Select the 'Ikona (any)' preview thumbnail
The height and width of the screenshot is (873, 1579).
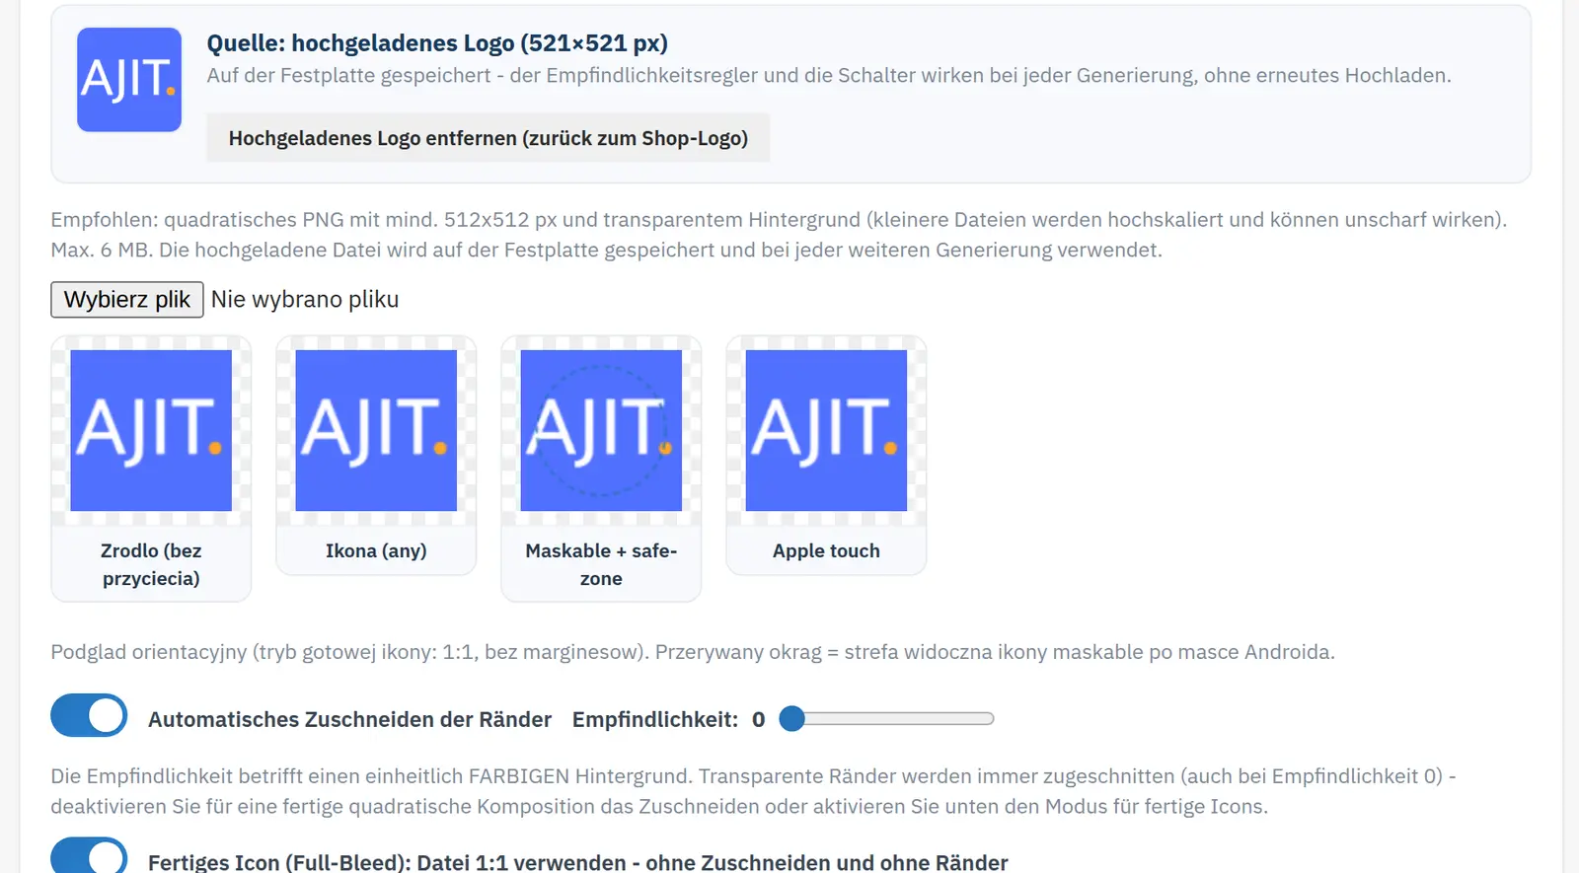pos(376,431)
